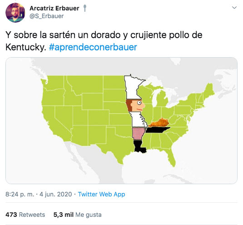
Task: Click Arcatriz Erbauer's profile avatar
Action: (15, 13)
